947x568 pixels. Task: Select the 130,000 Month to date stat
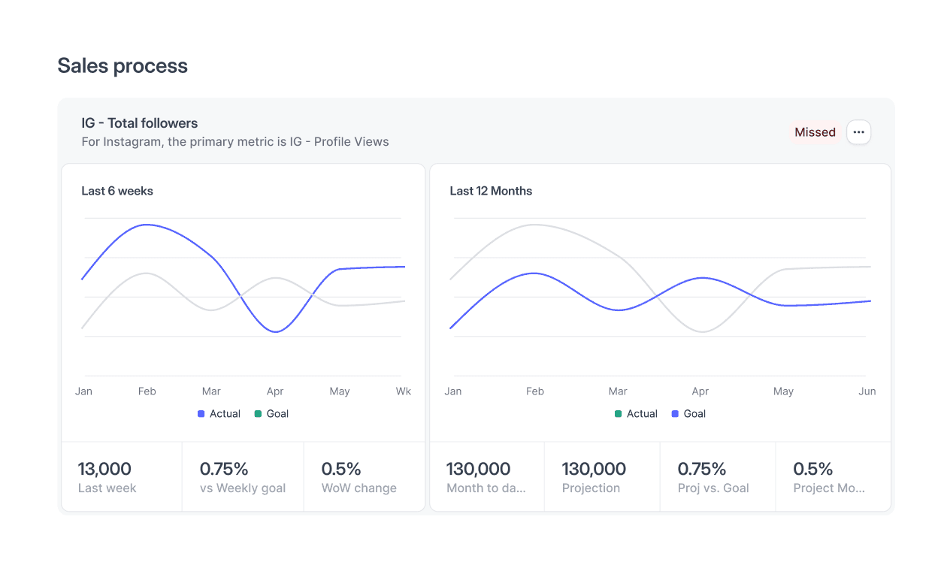487,477
